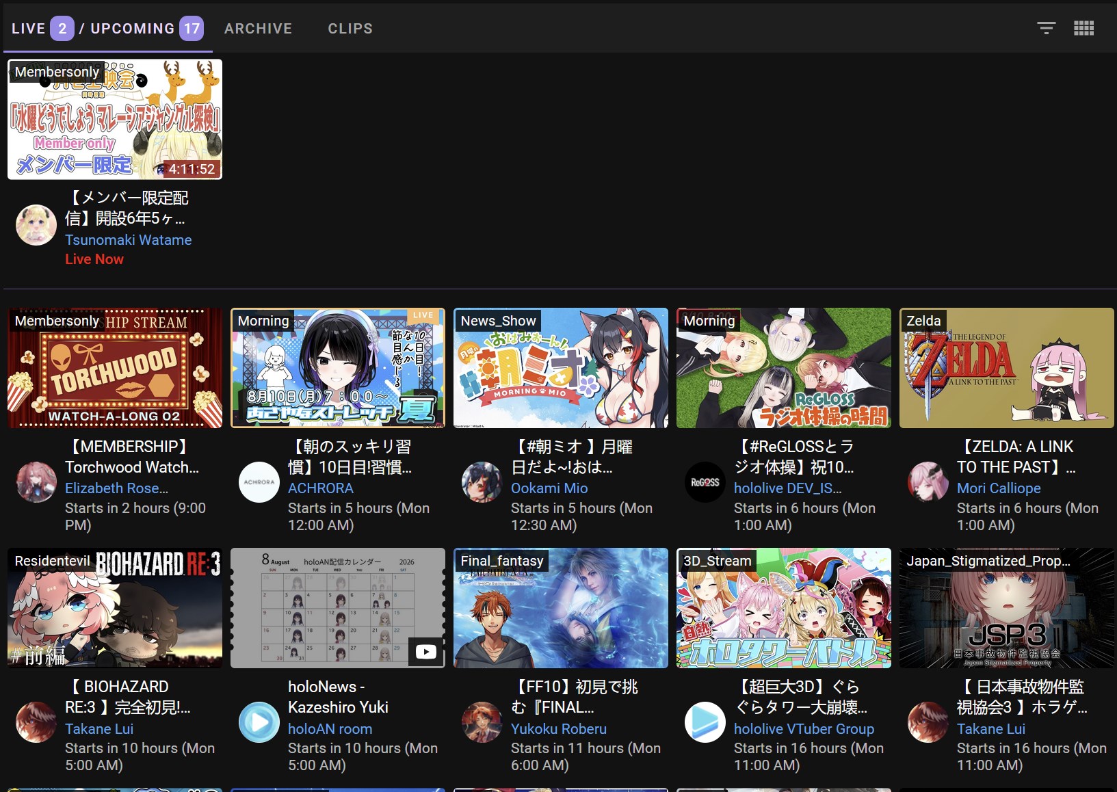Viewport: 1117px width, 792px height.
Task: Click the 4:11:52 duration badge
Action: (x=192, y=169)
